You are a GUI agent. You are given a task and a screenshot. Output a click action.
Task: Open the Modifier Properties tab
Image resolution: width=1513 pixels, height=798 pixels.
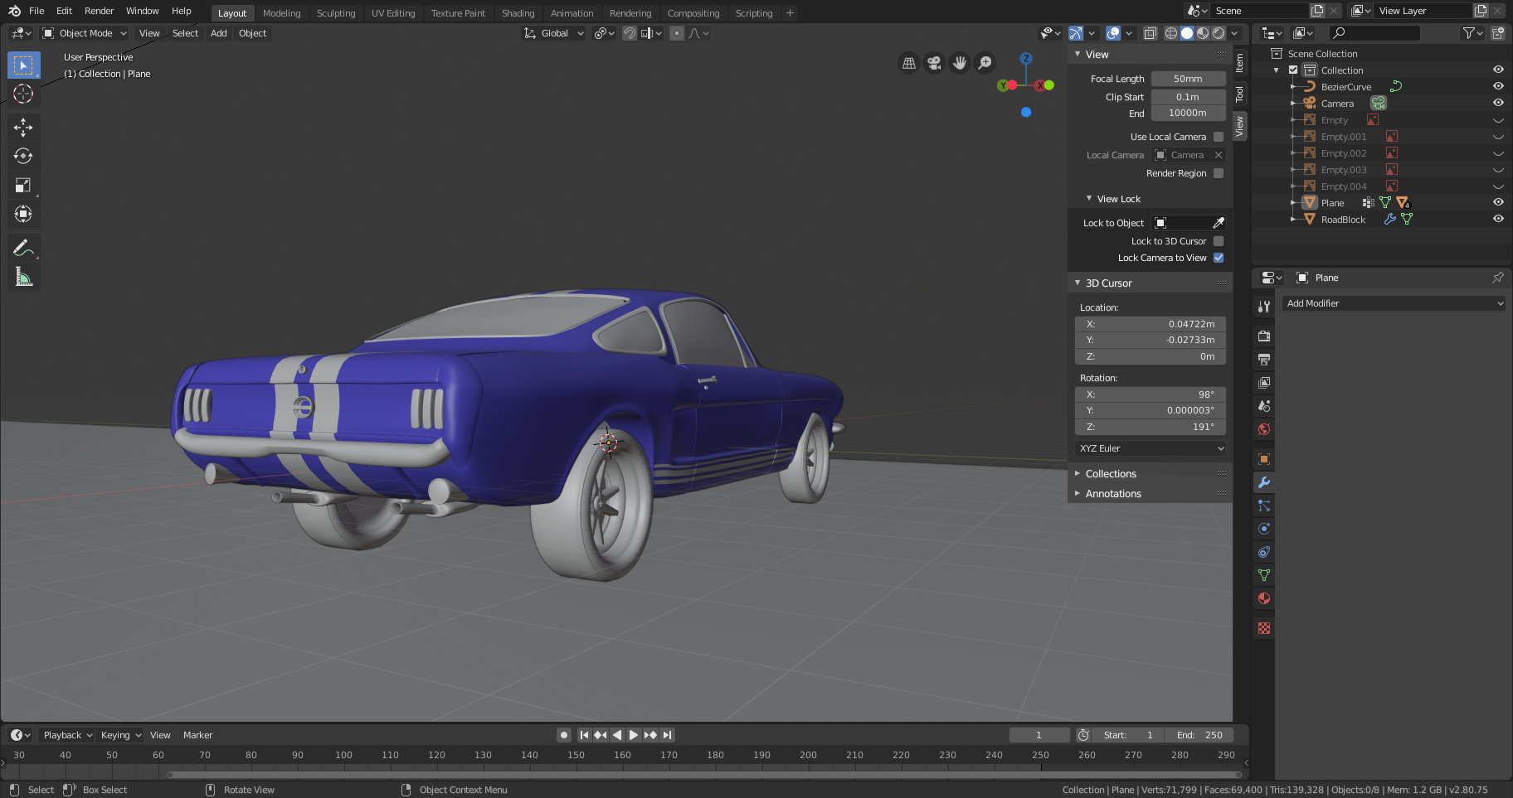tap(1263, 482)
